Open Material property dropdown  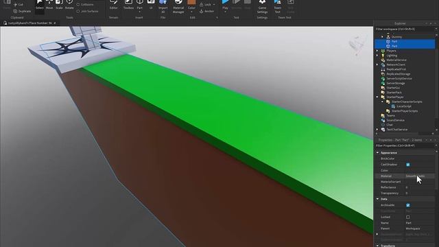point(419,176)
